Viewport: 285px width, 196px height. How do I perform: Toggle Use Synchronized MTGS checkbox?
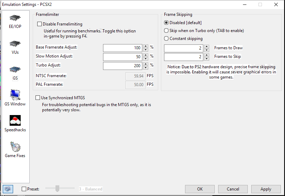pyautogui.click(x=38, y=98)
